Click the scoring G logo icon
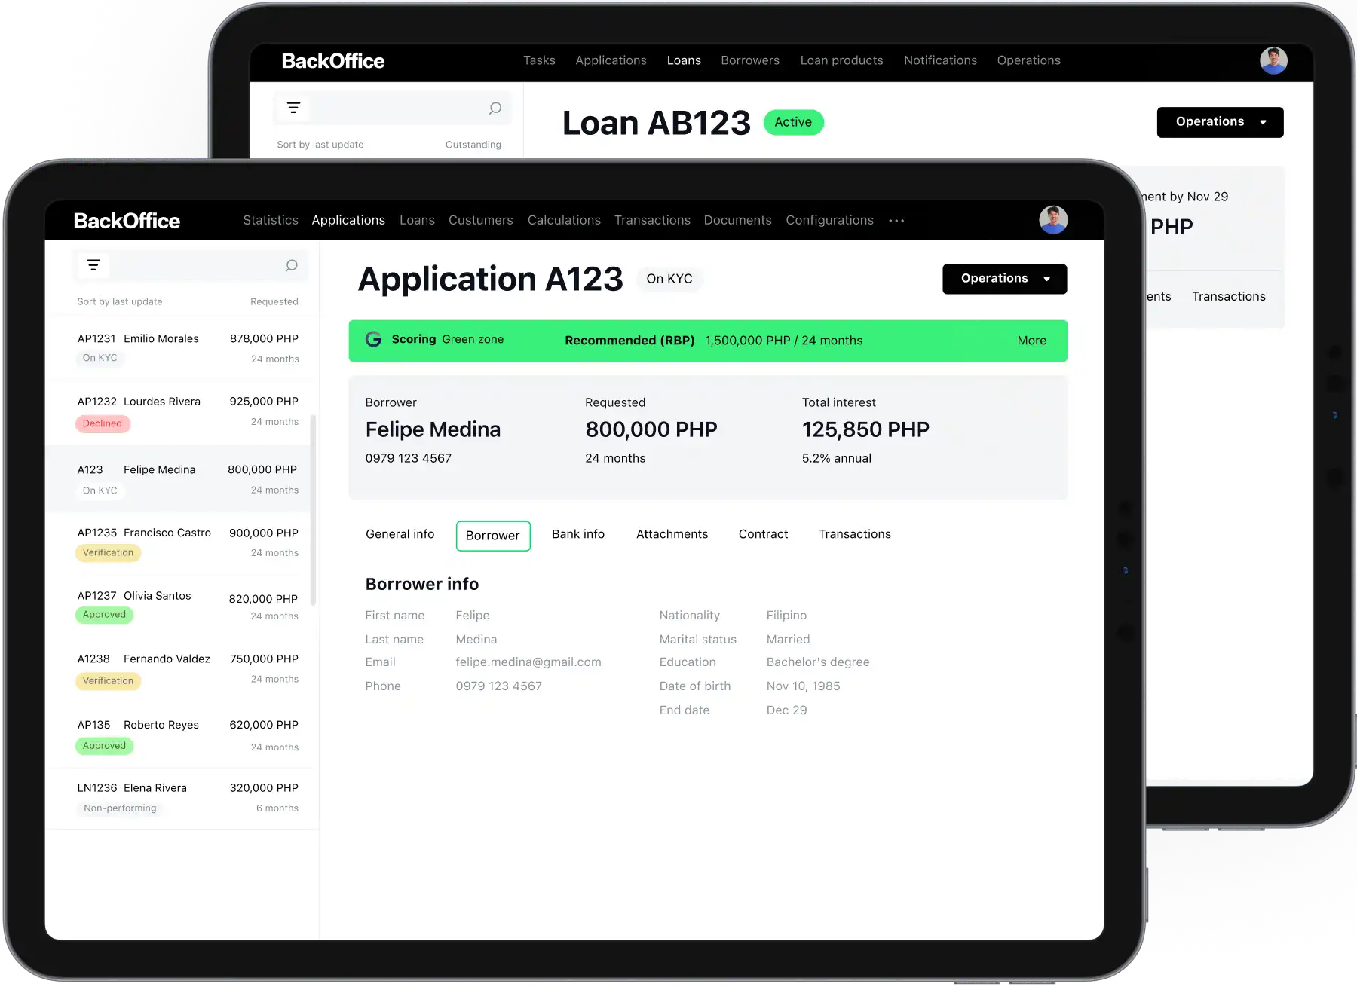1357x987 pixels. coord(373,340)
